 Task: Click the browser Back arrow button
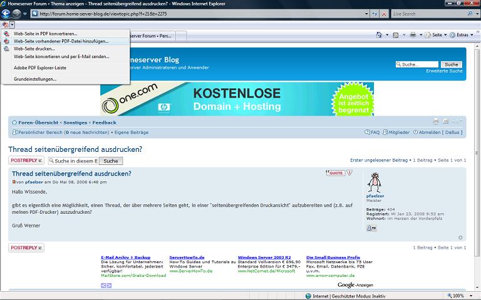pos(6,14)
